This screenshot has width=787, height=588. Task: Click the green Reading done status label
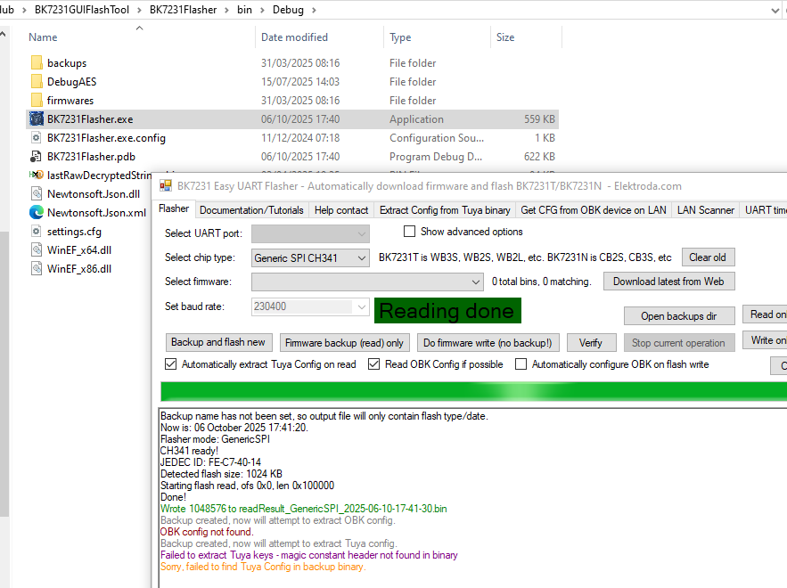pos(447,311)
